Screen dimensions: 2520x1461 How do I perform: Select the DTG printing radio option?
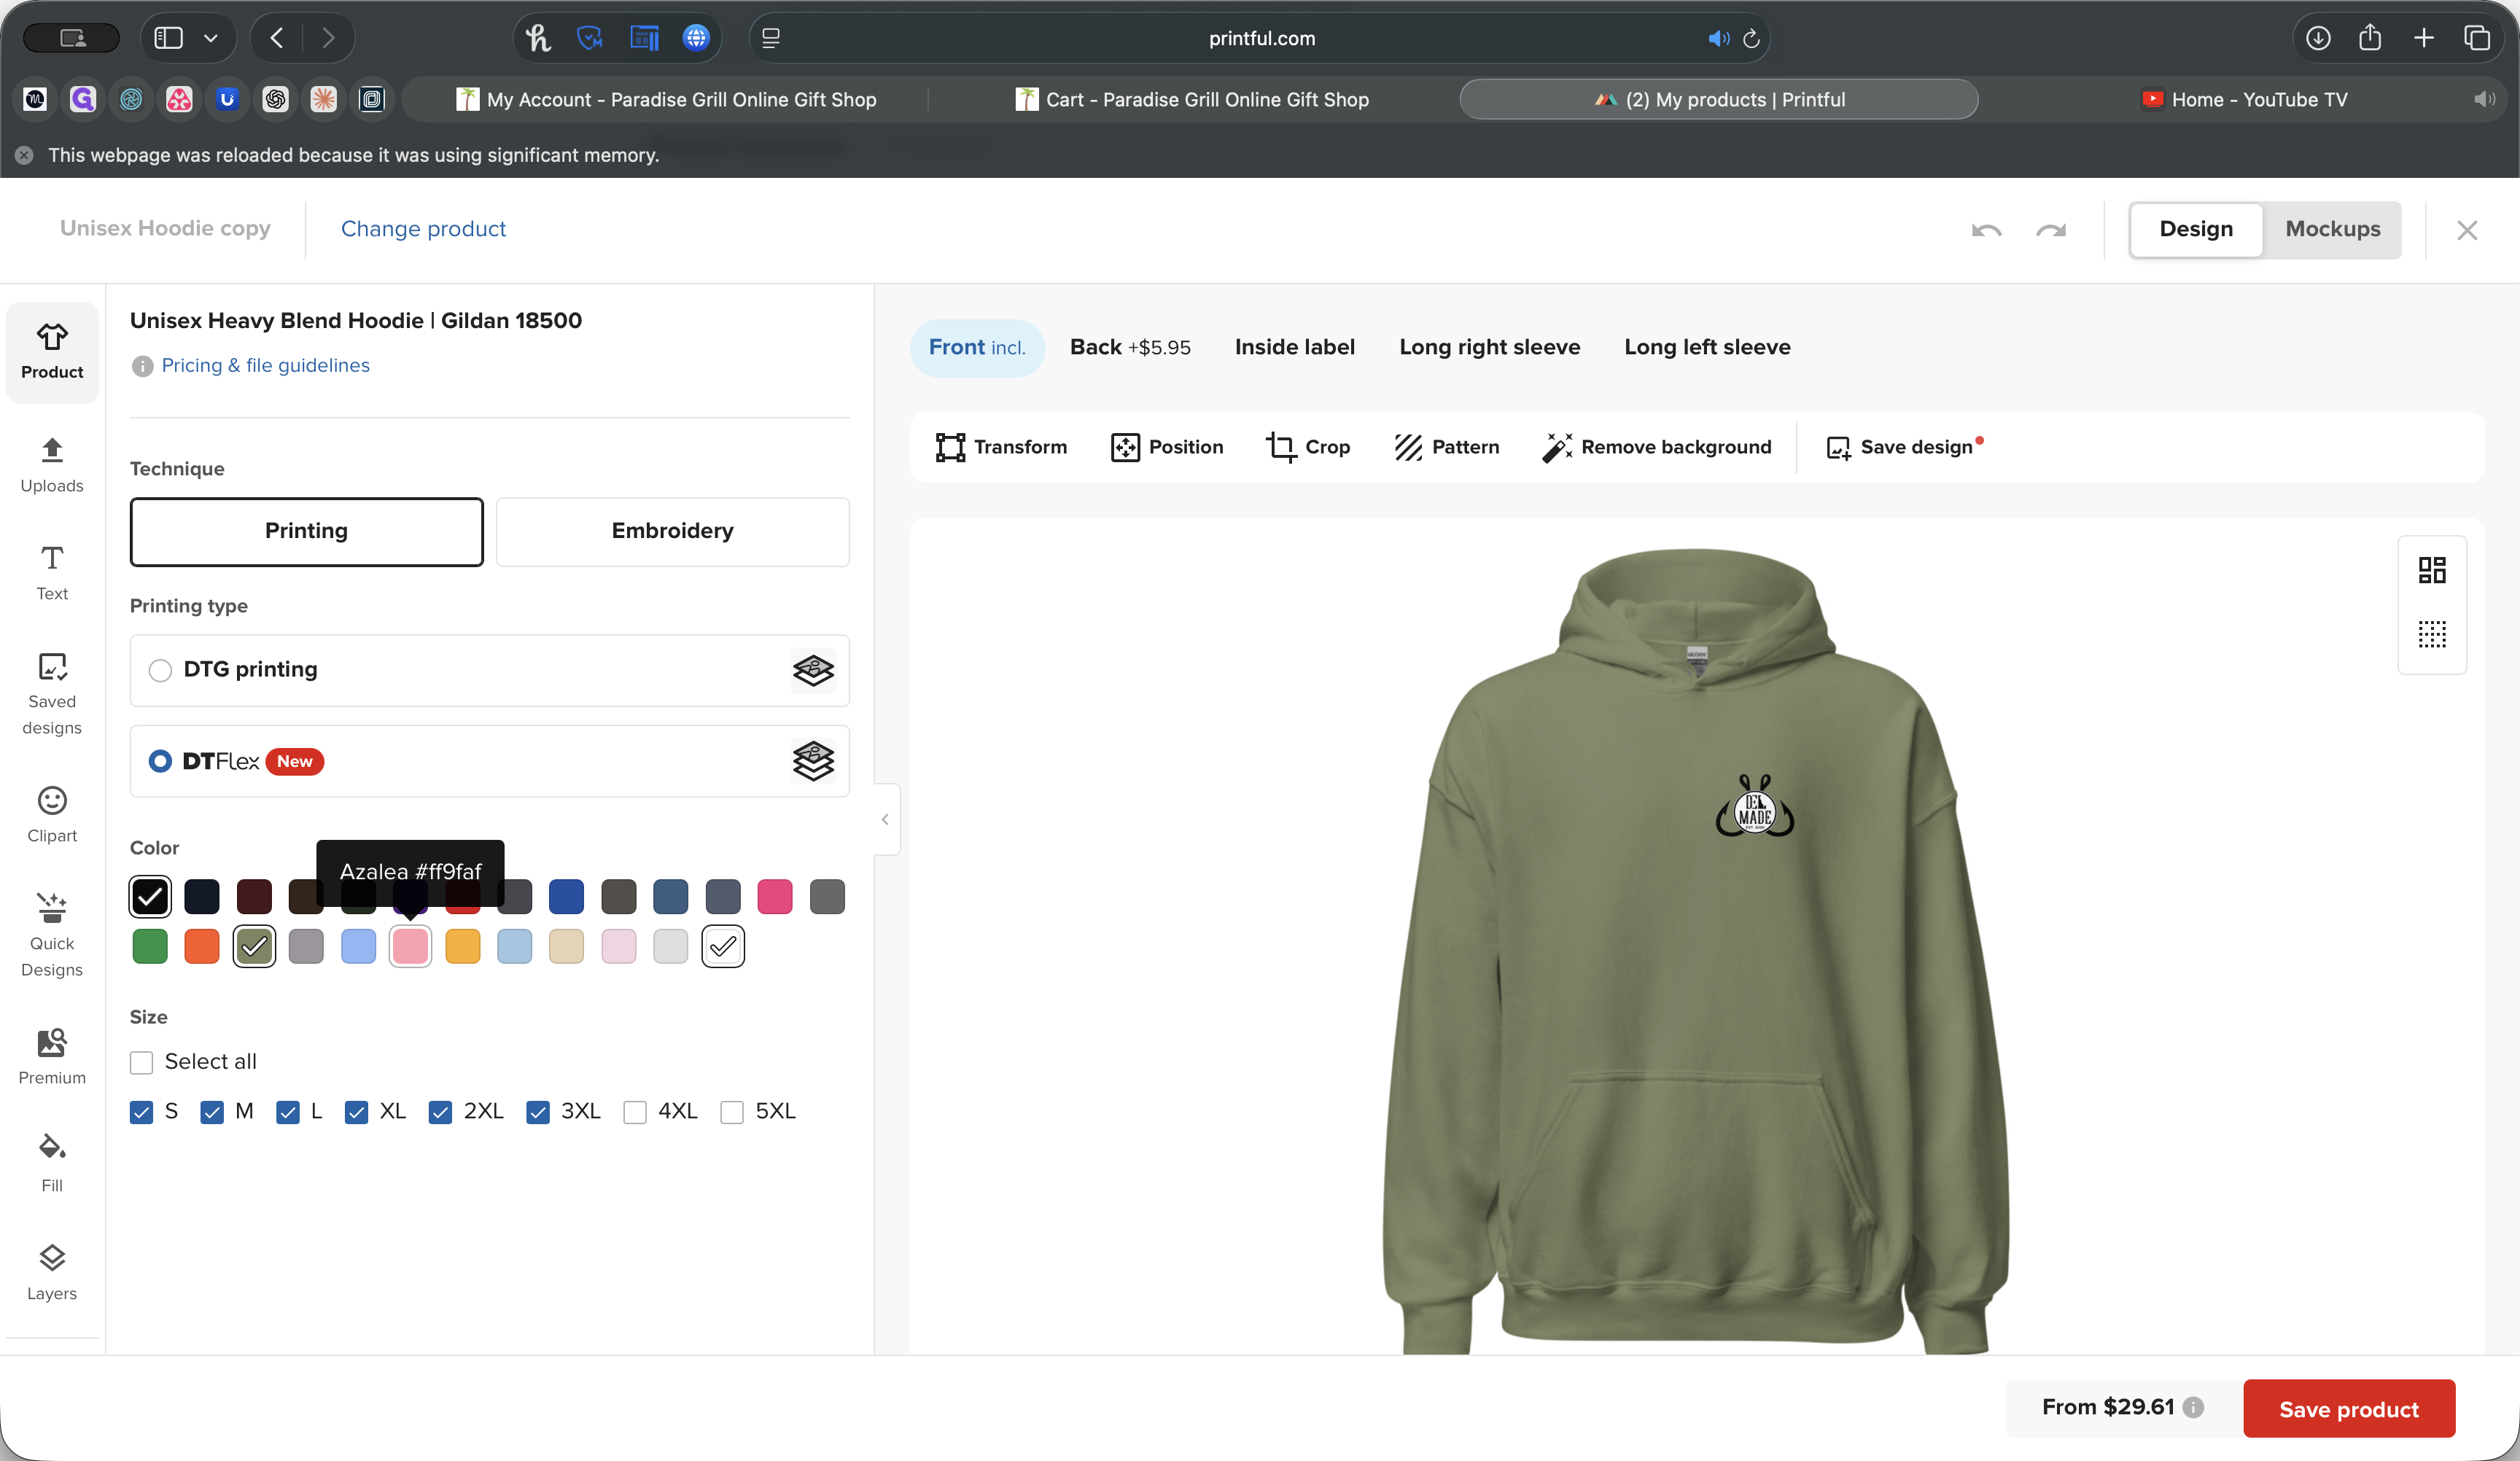(160, 670)
